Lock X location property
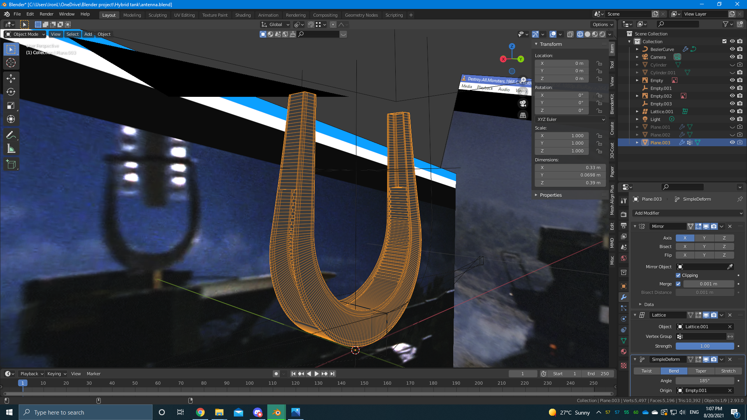The width and height of the screenshot is (747, 420). [x=599, y=63]
